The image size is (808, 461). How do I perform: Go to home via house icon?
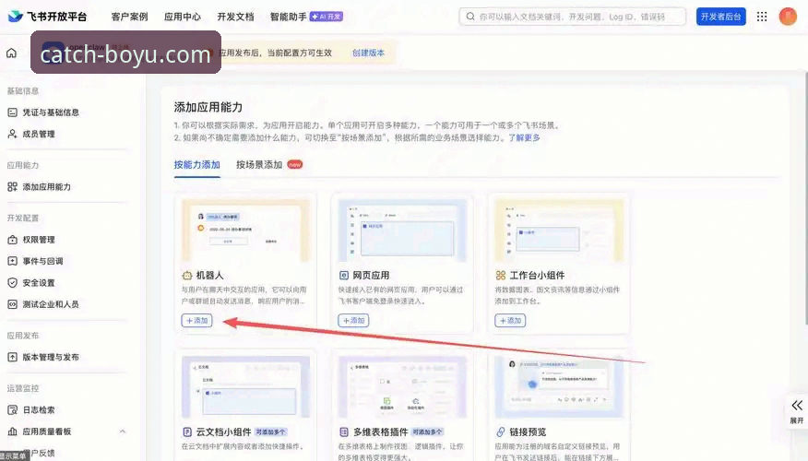11,53
